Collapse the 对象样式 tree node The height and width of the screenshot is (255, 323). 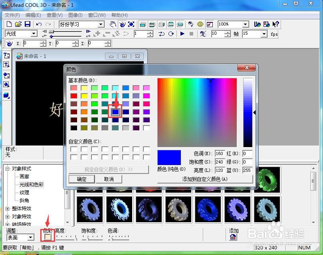[x=8, y=169]
